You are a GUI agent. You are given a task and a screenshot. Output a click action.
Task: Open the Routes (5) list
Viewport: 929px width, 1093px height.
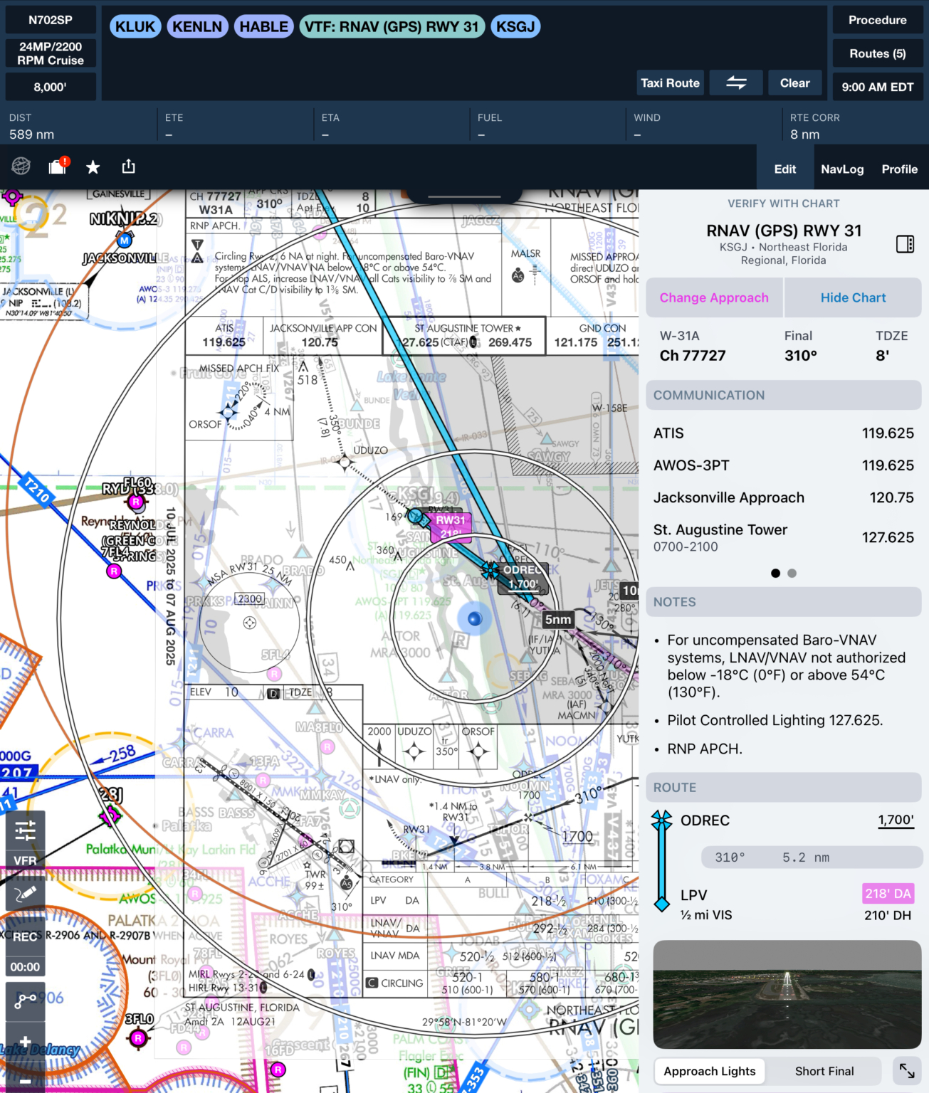tap(877, 53)
